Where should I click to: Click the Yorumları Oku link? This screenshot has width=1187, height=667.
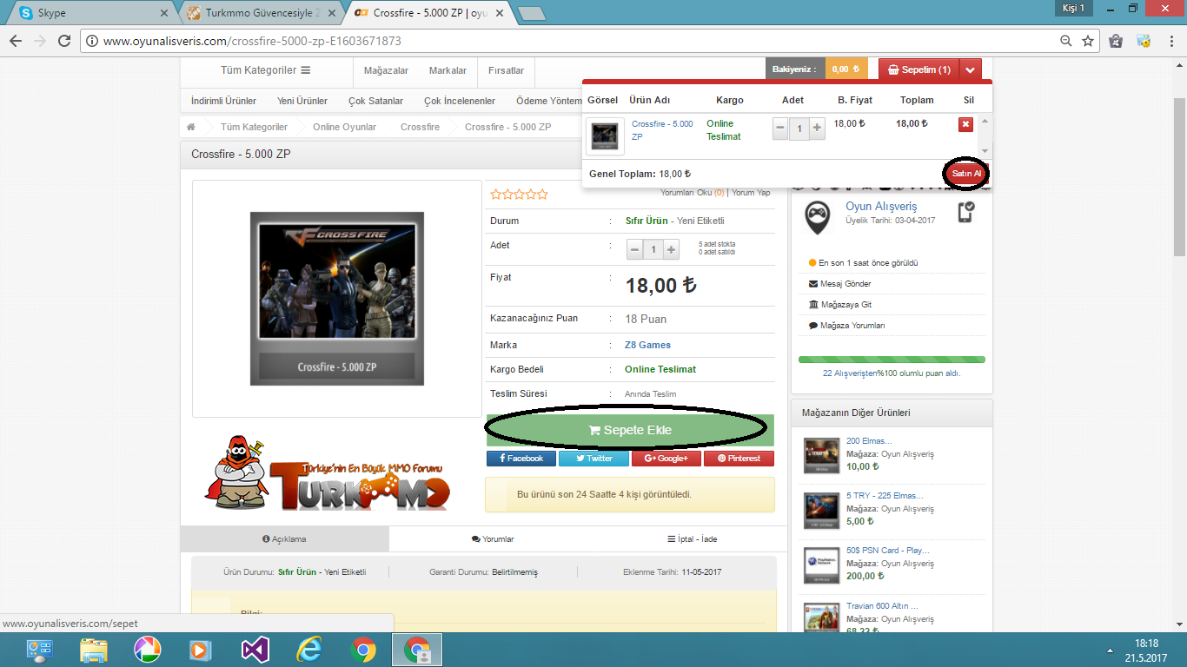pos(692,193)
